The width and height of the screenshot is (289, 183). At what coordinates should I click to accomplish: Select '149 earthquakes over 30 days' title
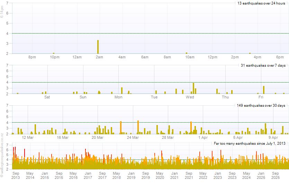(x=262, y=105)
